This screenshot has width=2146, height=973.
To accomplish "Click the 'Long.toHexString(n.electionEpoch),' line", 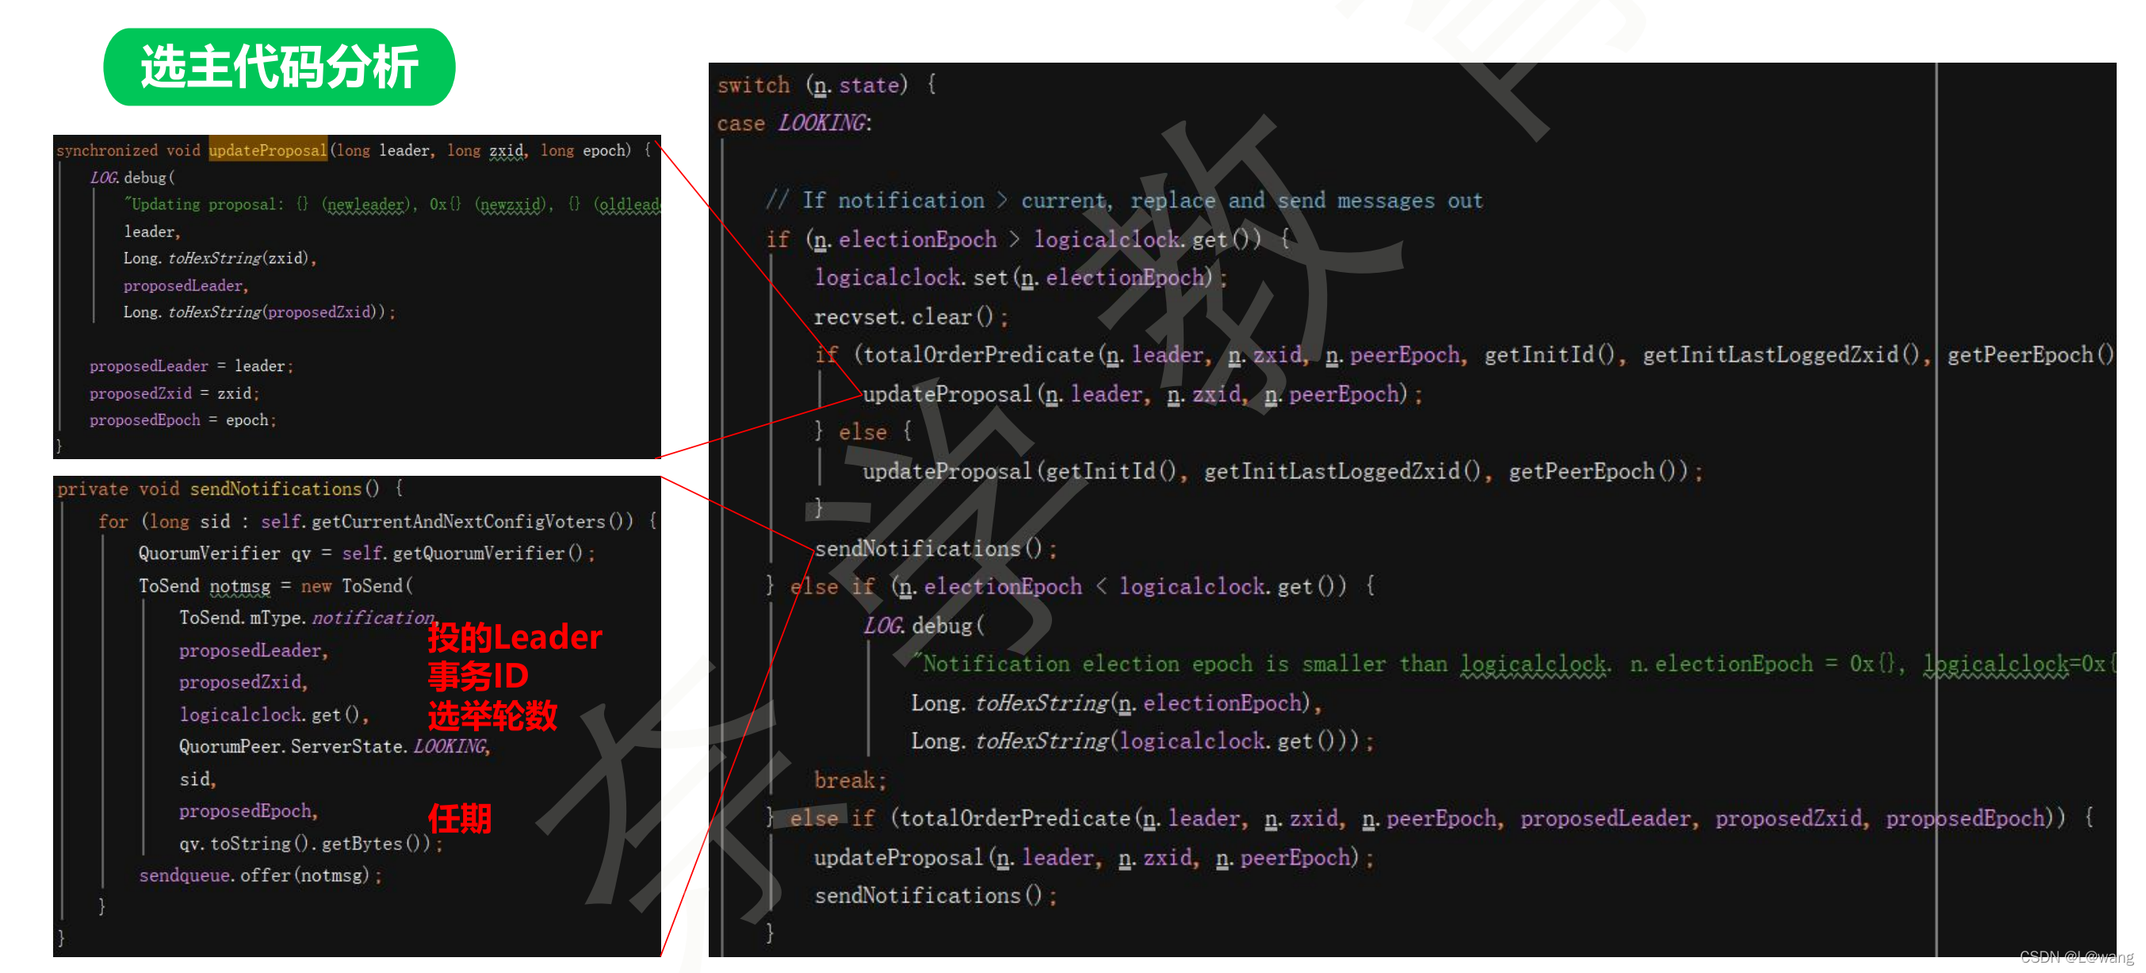I will pos(1115,703).
